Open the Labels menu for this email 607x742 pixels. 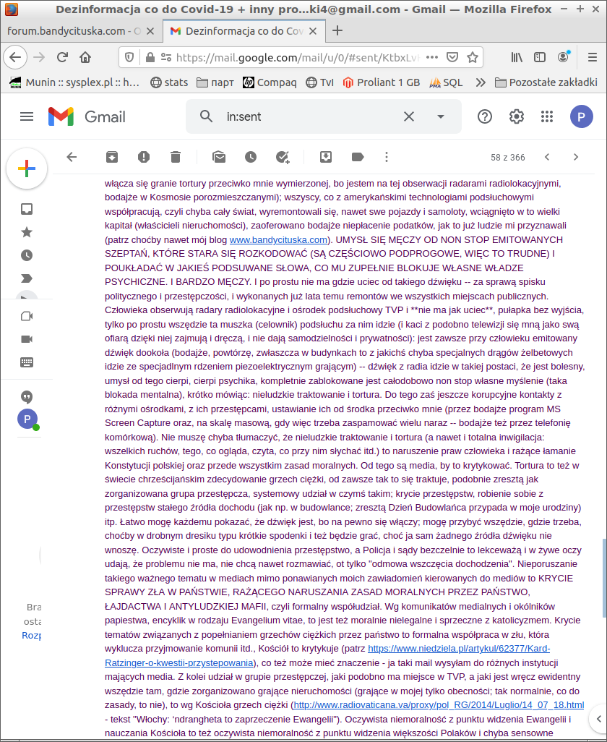[358, 157]
